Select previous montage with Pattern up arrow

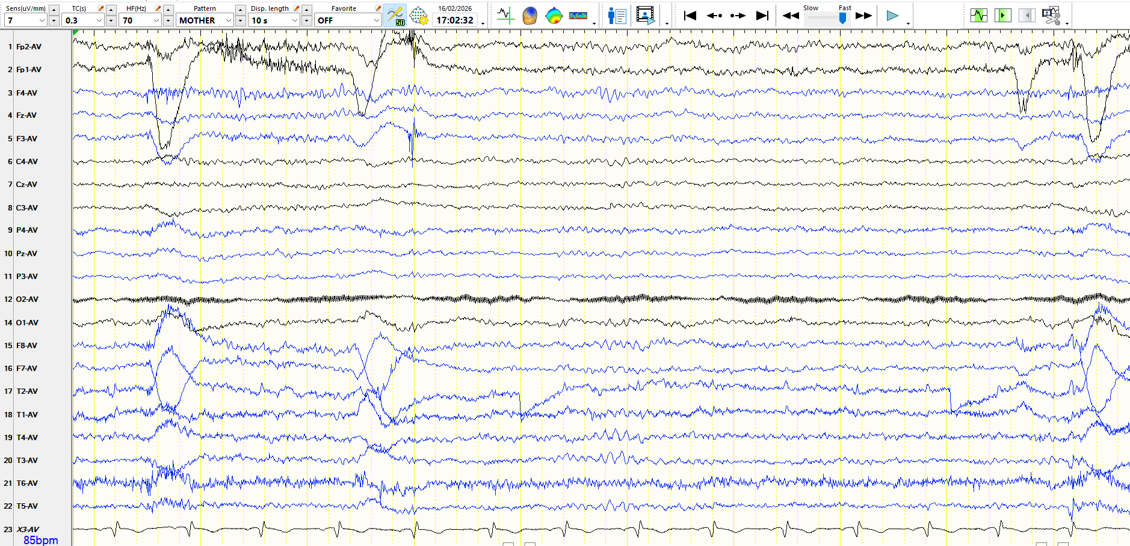(x=240, y=9)
